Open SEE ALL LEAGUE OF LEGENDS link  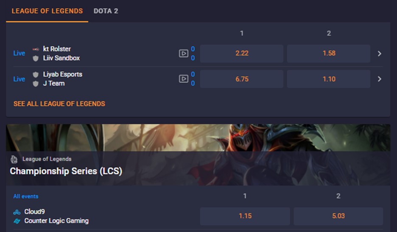coord(59,104)
